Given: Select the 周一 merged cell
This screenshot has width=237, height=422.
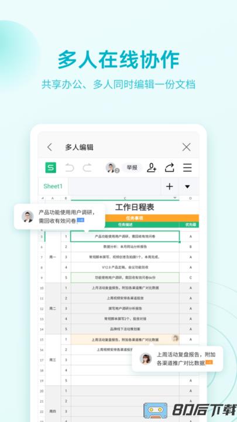Looking at the screenshot, I should (53, 257).
